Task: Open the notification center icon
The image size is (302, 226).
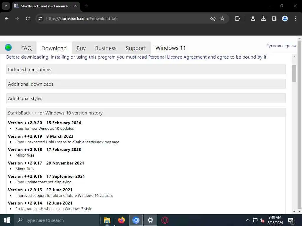Action: (x=291, y=220)
